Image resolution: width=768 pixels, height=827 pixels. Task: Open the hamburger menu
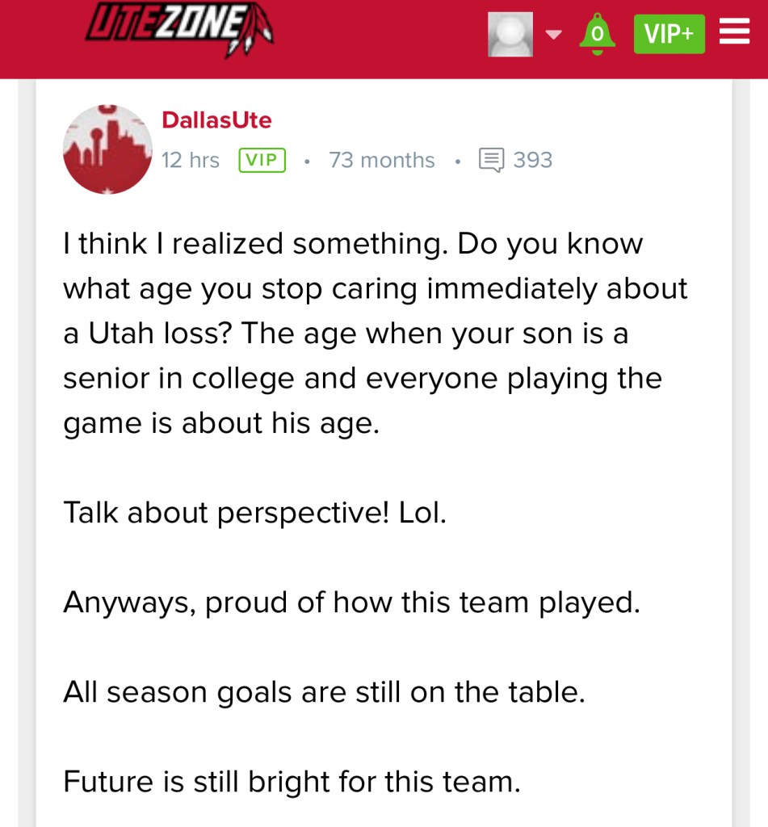coord(734,32)
